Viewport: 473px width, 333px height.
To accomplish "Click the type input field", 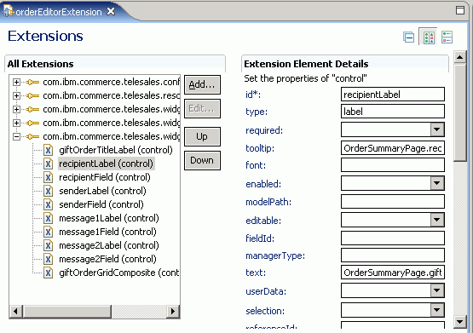I will (393, 112).
